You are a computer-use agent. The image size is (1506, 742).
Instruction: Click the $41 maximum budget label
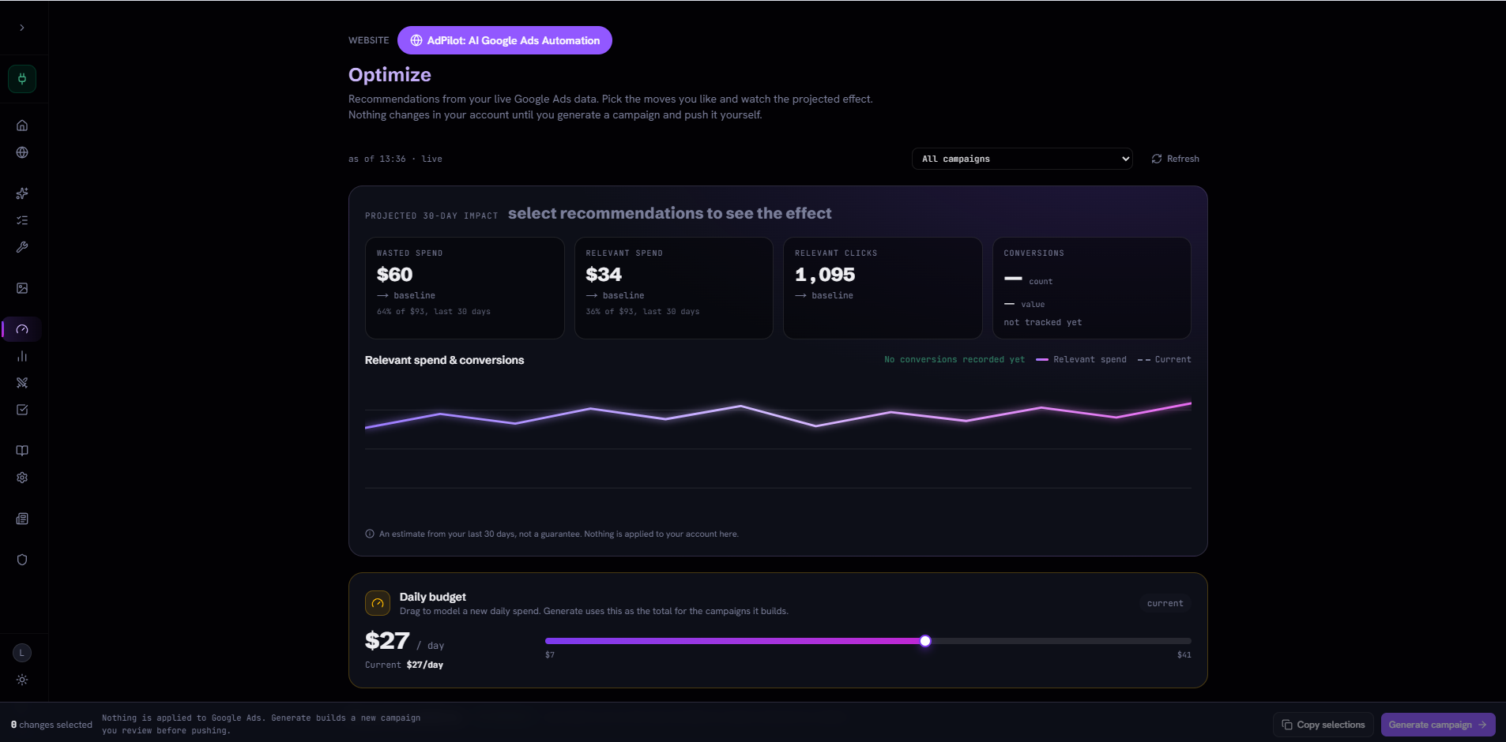click(x=1184, y=654)
